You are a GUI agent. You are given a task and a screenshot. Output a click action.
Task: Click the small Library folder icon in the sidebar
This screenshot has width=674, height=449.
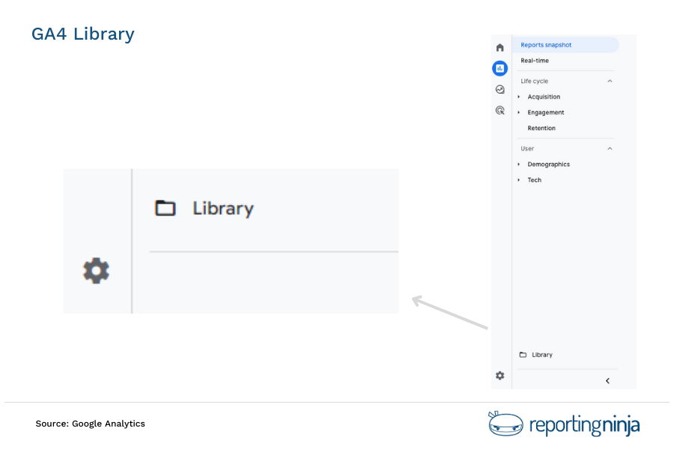pyautogui.click(x=523, y=355)
